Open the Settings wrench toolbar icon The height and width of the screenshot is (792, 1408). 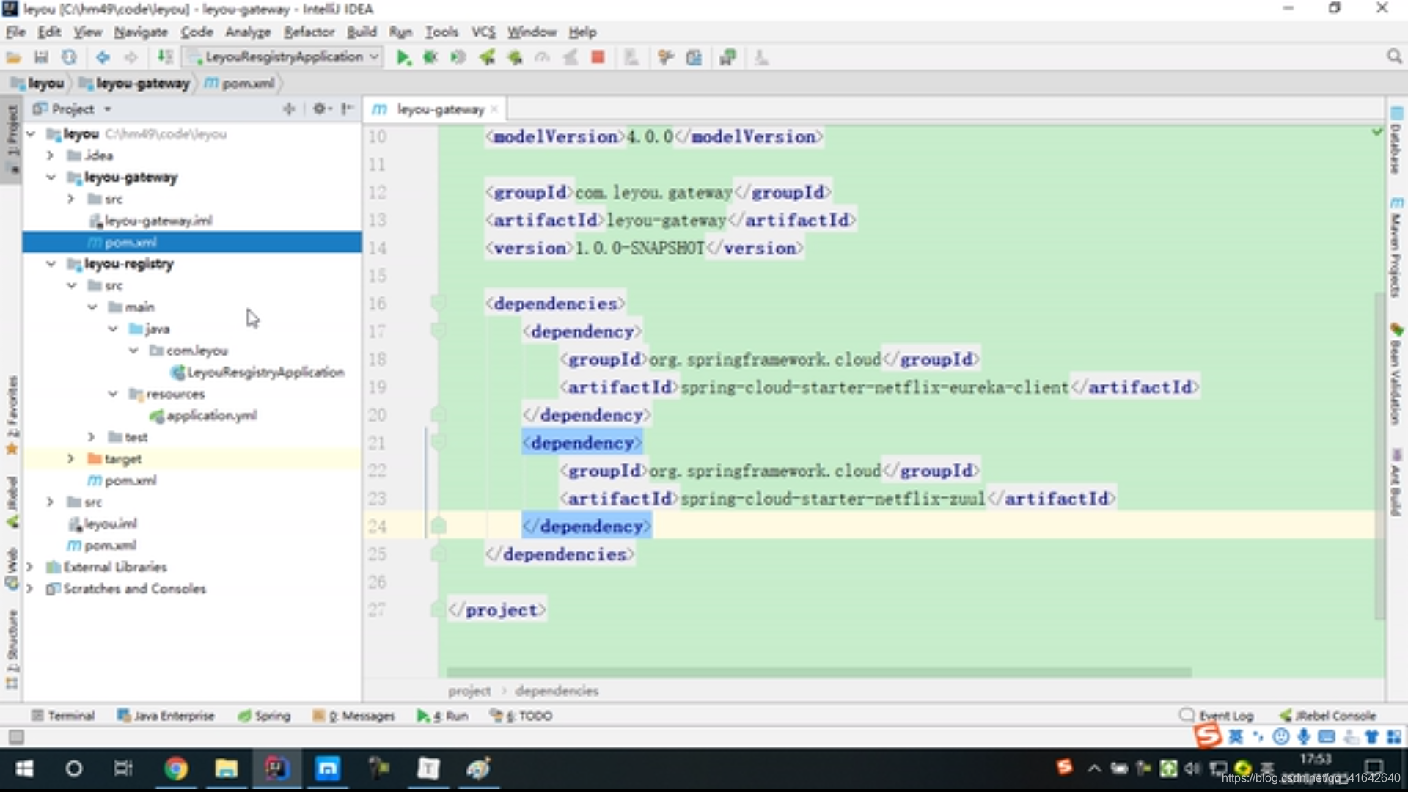(x=666, y=57)
